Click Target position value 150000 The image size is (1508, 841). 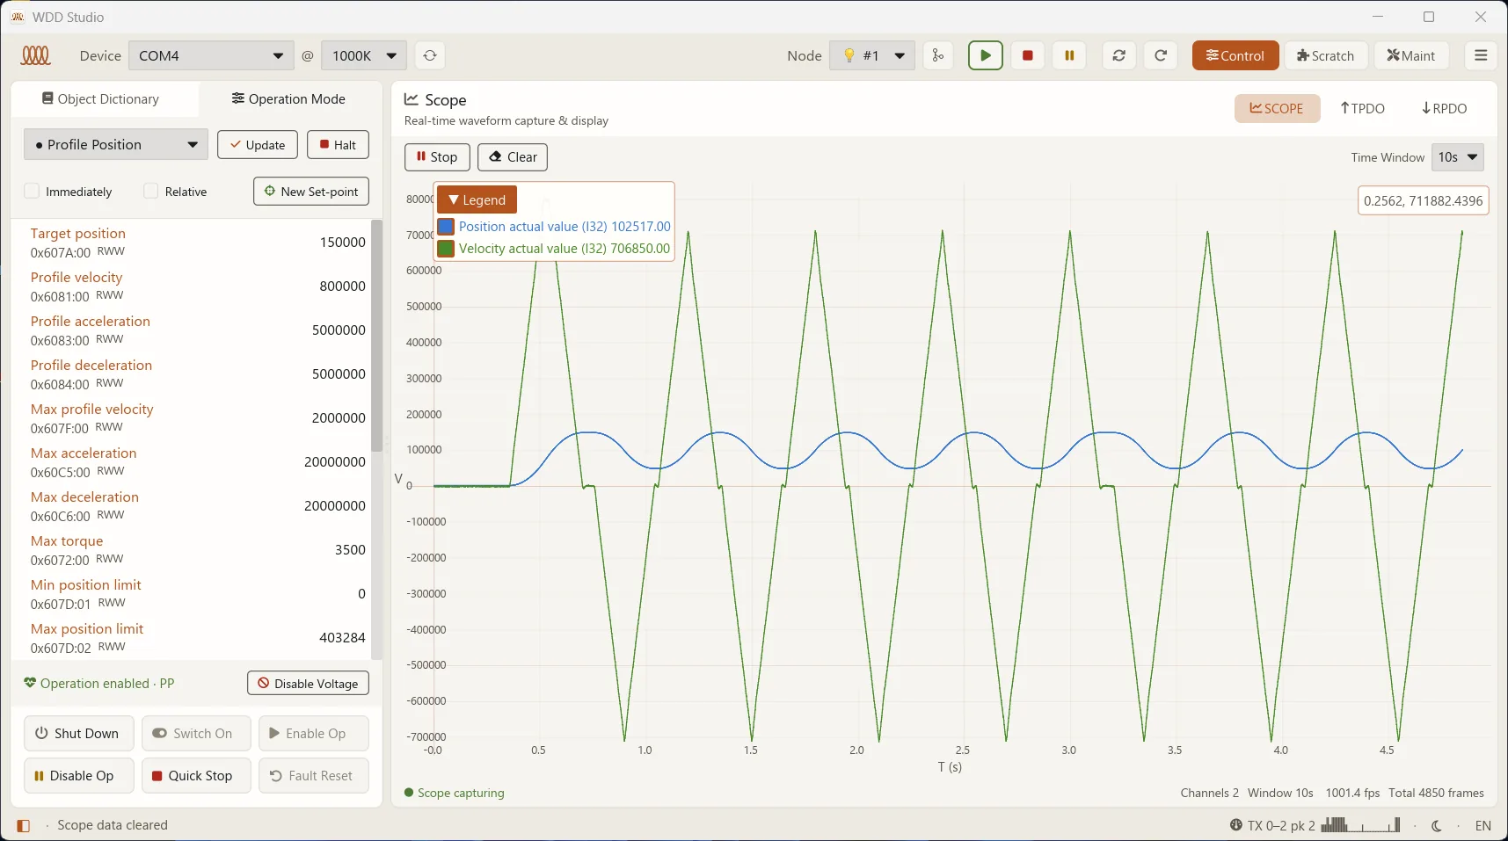pos(342,243)
